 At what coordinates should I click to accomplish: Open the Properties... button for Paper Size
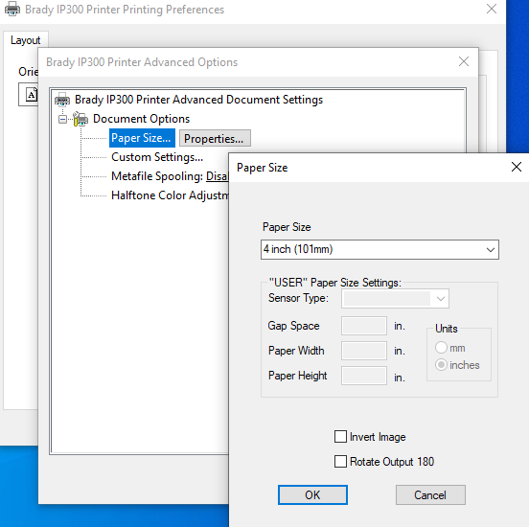click(215, 138)
